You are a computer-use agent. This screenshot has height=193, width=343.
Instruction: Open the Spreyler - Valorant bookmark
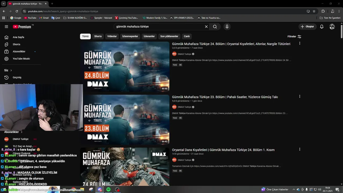pyautogui.click(x=101, y=18)
